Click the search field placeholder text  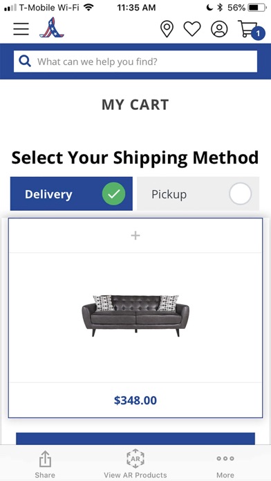coord(97,62)
